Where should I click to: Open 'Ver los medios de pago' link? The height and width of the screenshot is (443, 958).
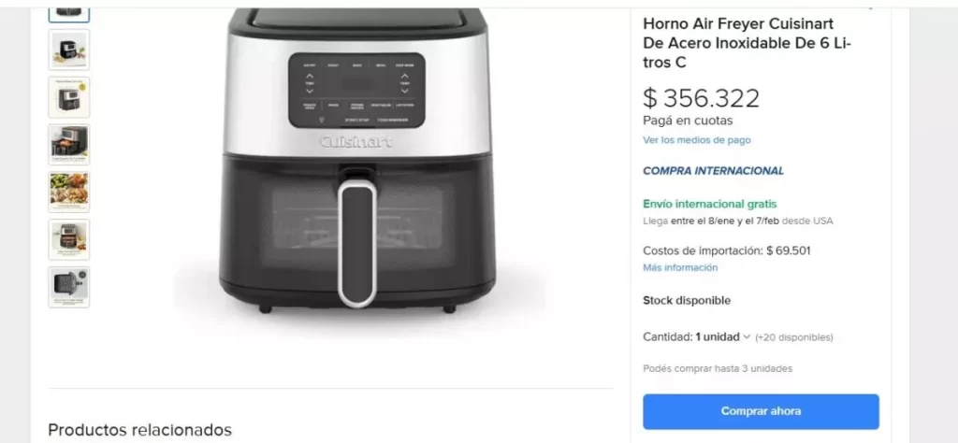click(x=696, y=140)
